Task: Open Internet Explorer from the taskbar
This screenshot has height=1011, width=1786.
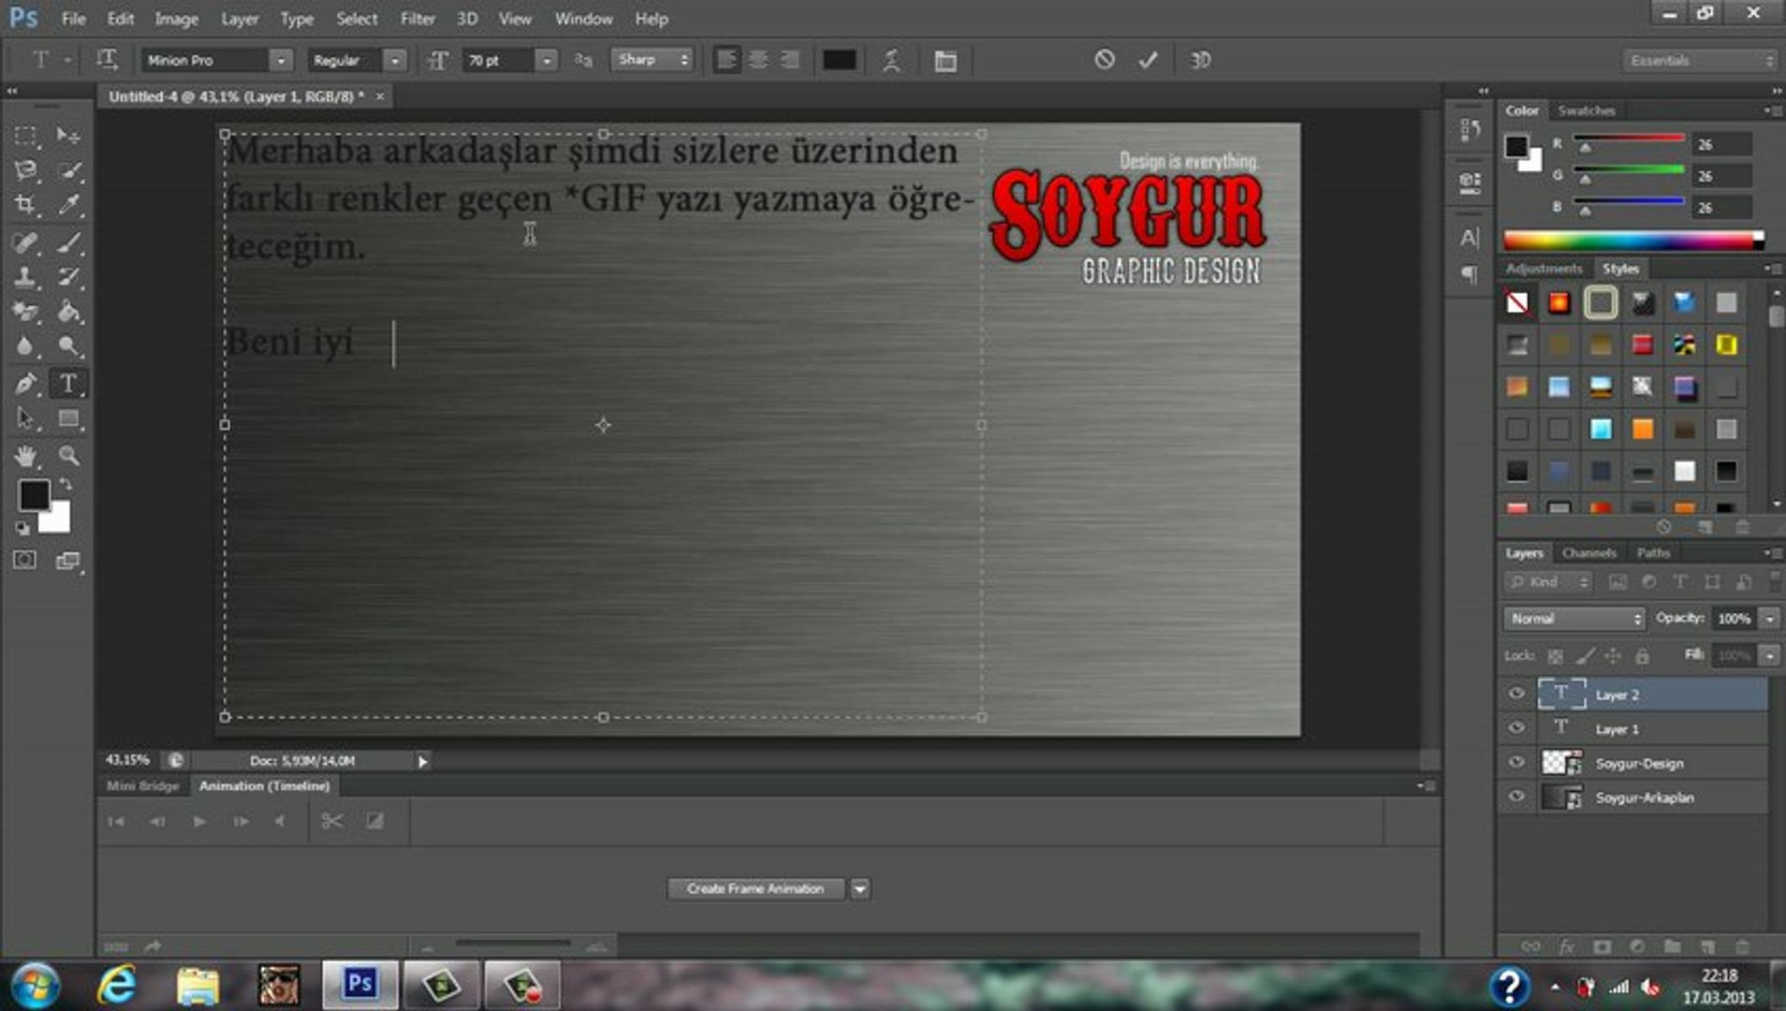Action: [x=117, y=986]
